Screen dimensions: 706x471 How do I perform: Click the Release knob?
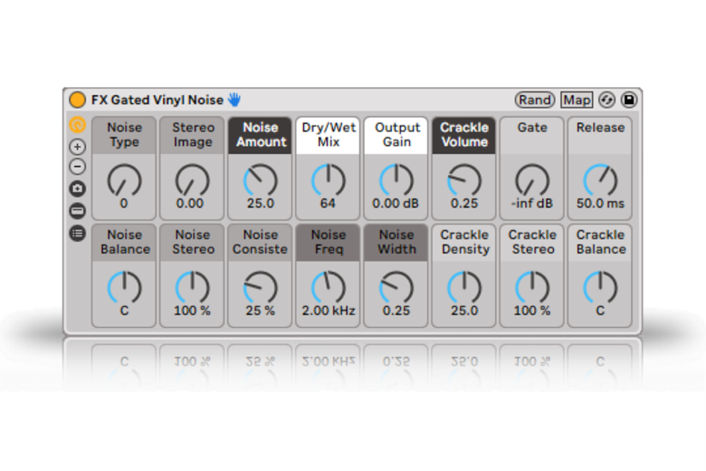pos(600,180)
